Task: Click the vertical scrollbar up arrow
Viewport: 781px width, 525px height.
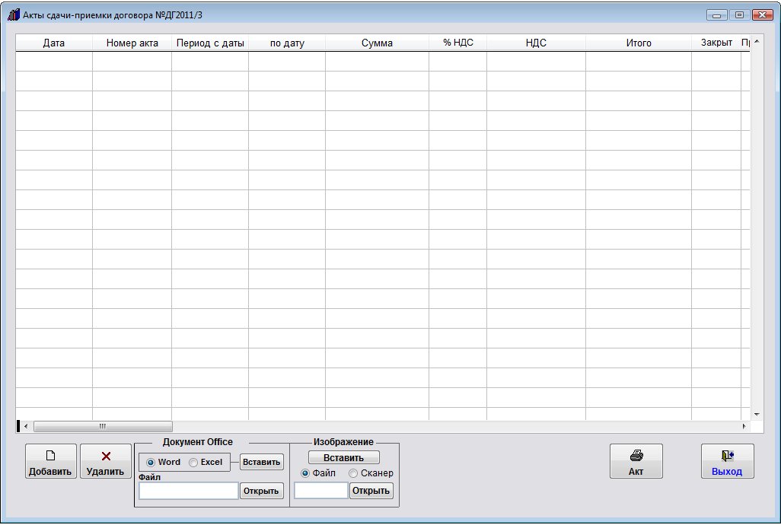Action: 757,41
